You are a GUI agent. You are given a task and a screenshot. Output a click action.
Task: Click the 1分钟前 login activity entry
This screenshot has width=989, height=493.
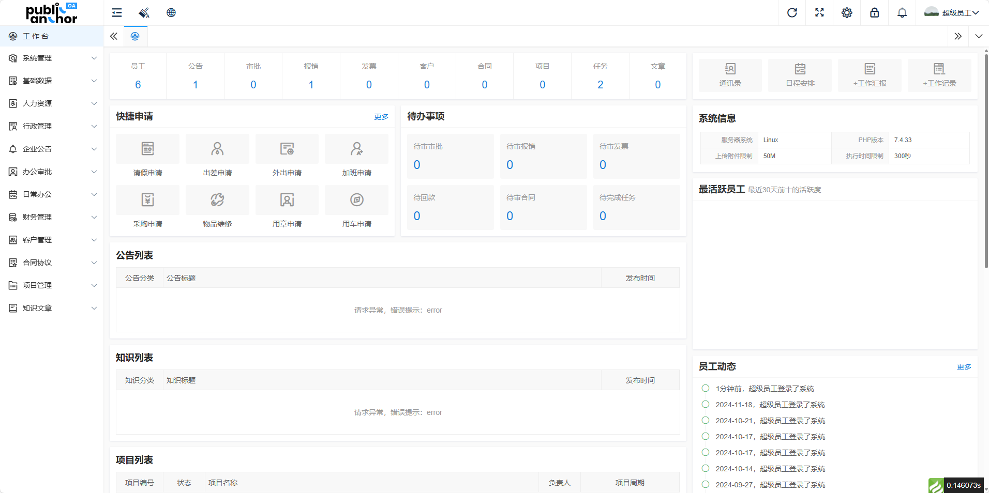(x=765, y=389)
